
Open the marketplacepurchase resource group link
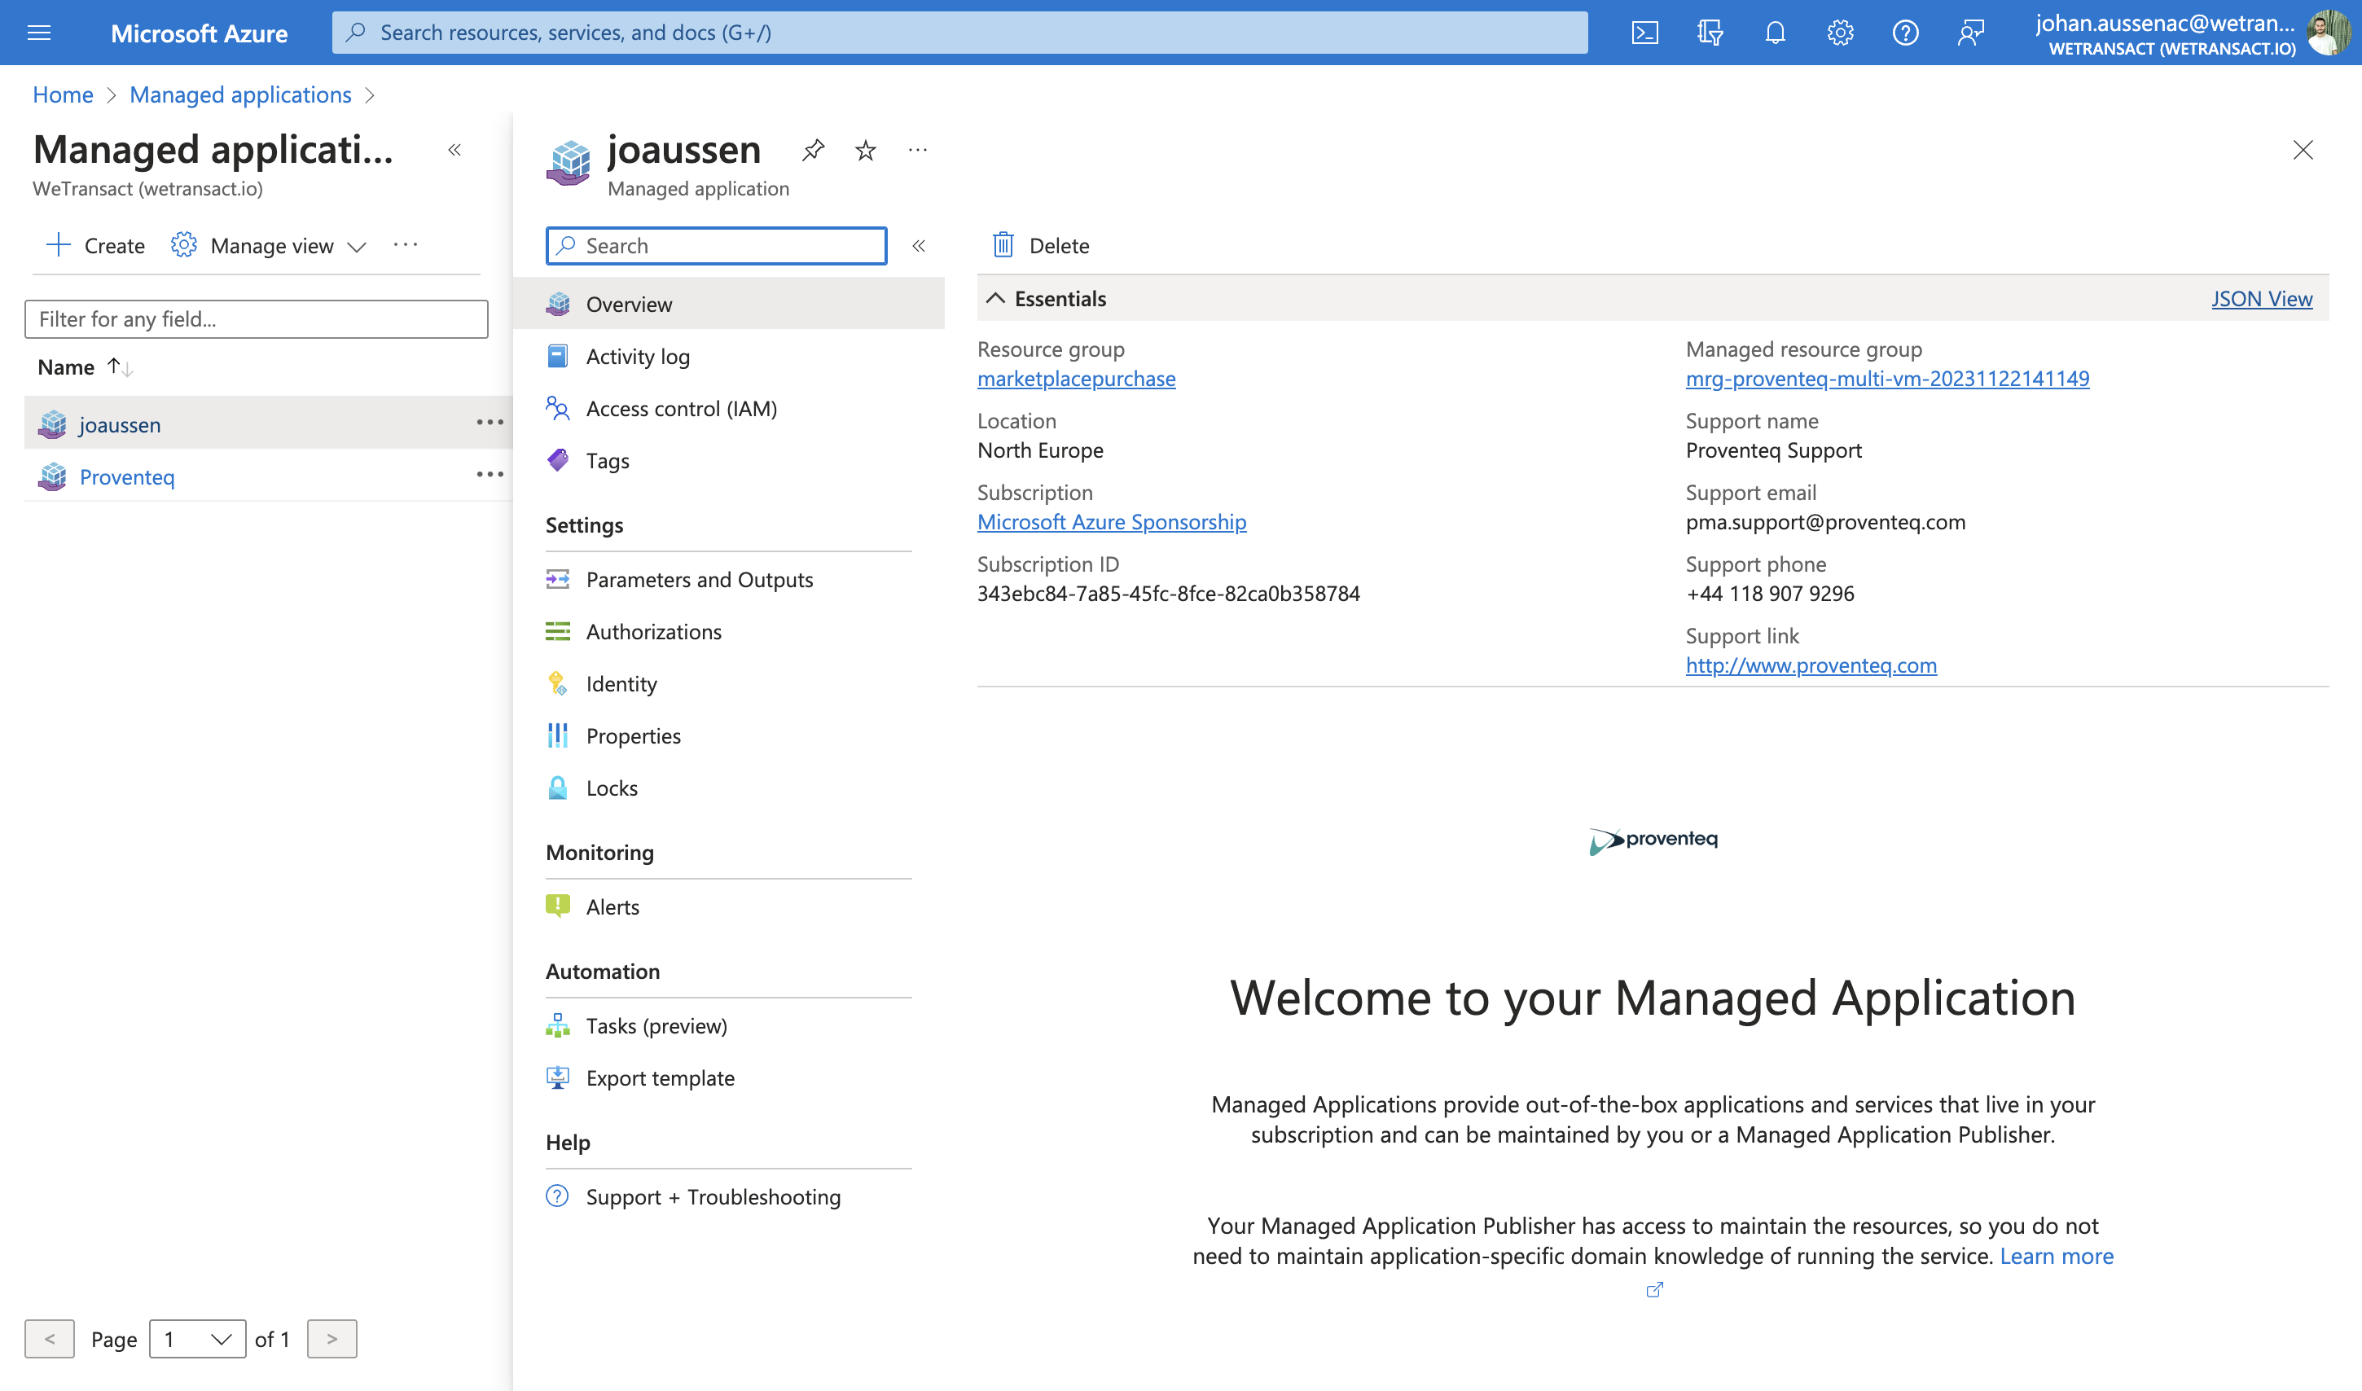[x=1076, y=378]
